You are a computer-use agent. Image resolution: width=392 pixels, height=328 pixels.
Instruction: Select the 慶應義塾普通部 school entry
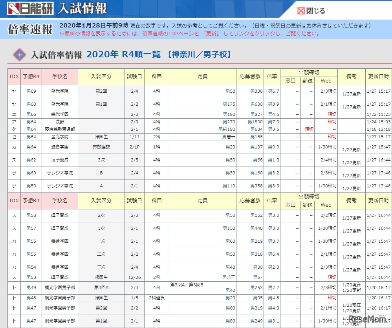point(60,129)
